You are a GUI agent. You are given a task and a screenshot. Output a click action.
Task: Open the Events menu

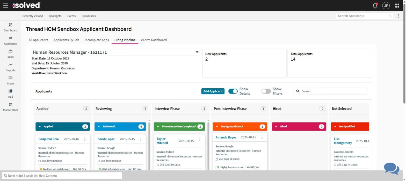71,16
